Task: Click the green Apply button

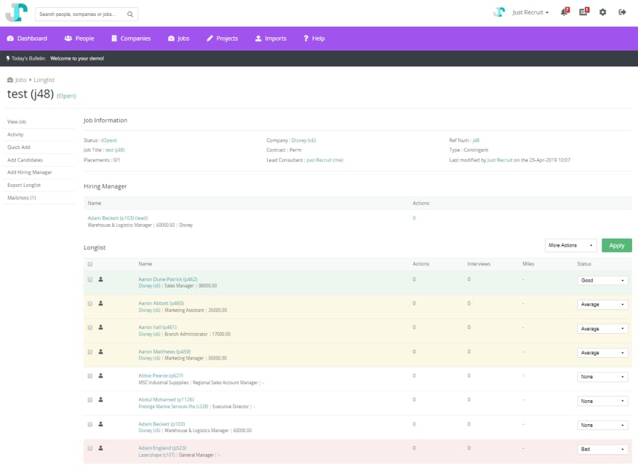Action: 617,245
